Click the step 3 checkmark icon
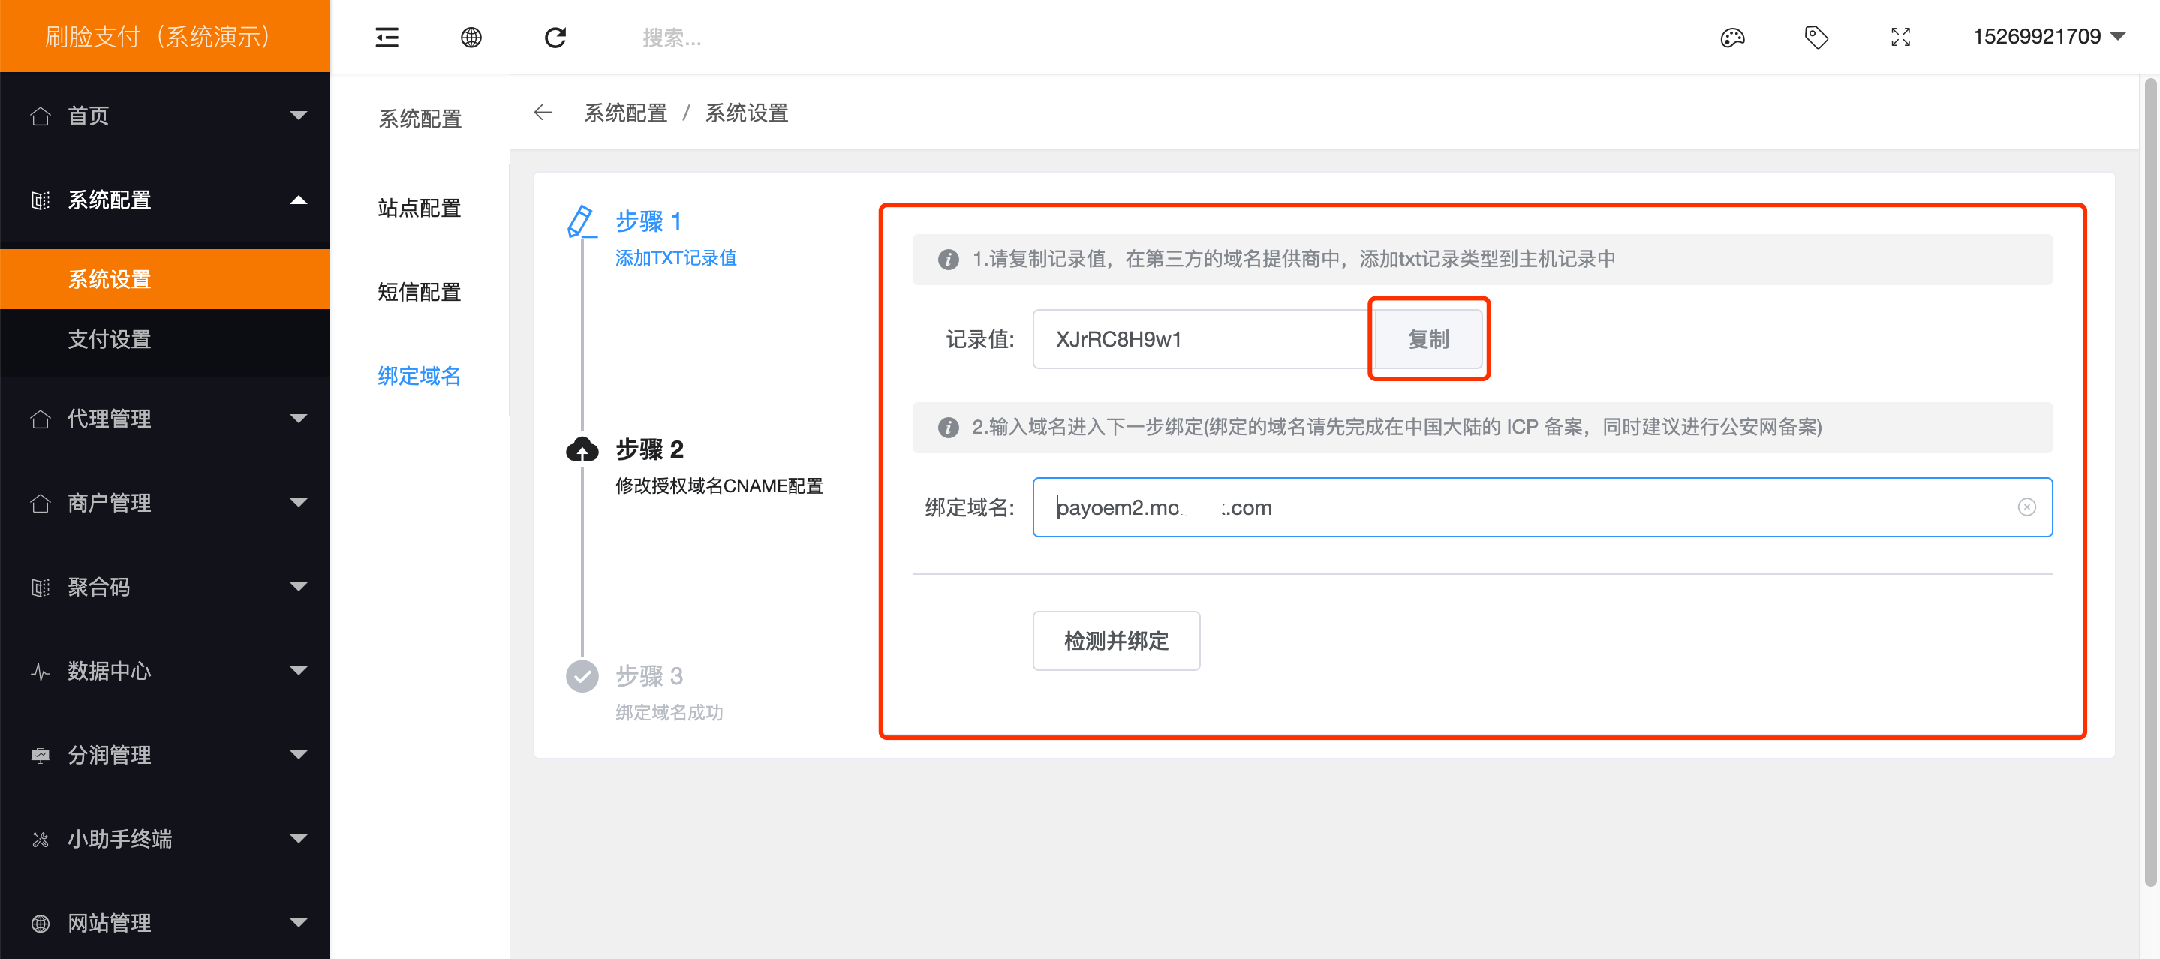This screenshot has height=959, width=2160. (582, 677)
